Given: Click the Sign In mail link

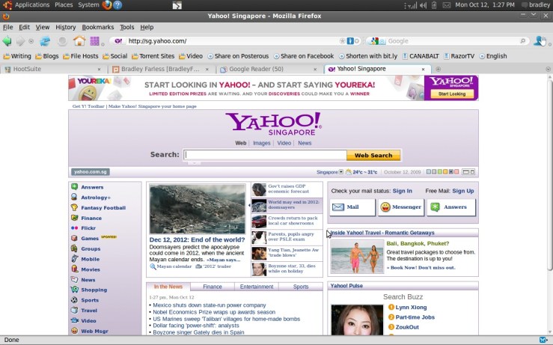Looking at the screenshot, I should pos(402,191).
